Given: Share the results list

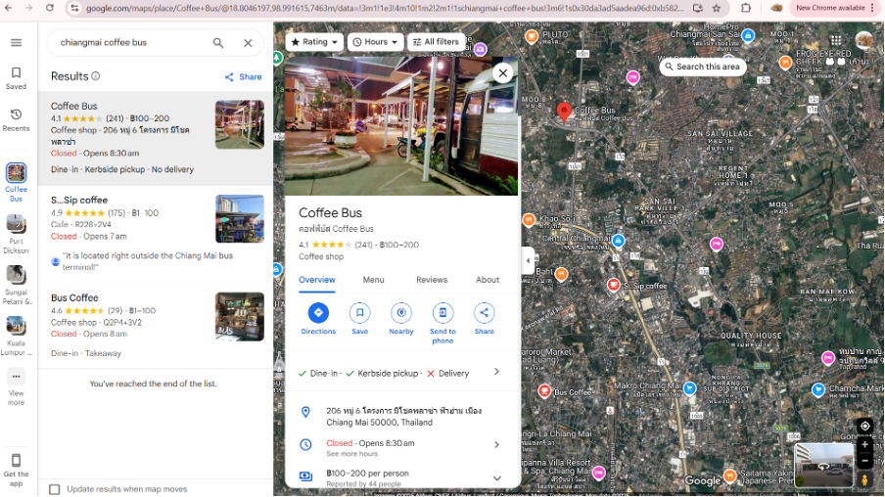Looking at the screenshot, I should [x=243, y=76].
